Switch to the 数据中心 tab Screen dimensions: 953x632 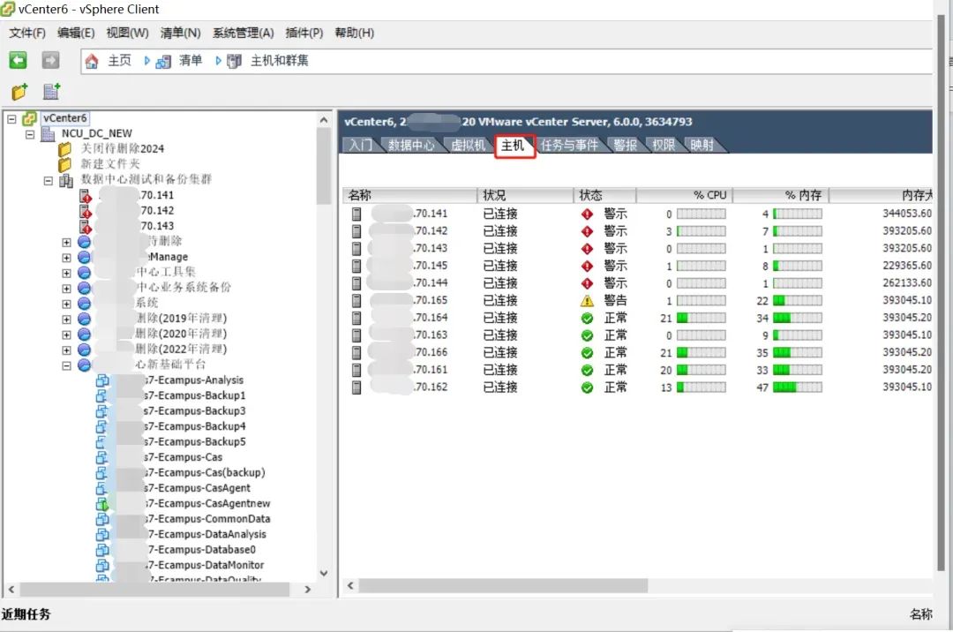(x=411, y=146)
